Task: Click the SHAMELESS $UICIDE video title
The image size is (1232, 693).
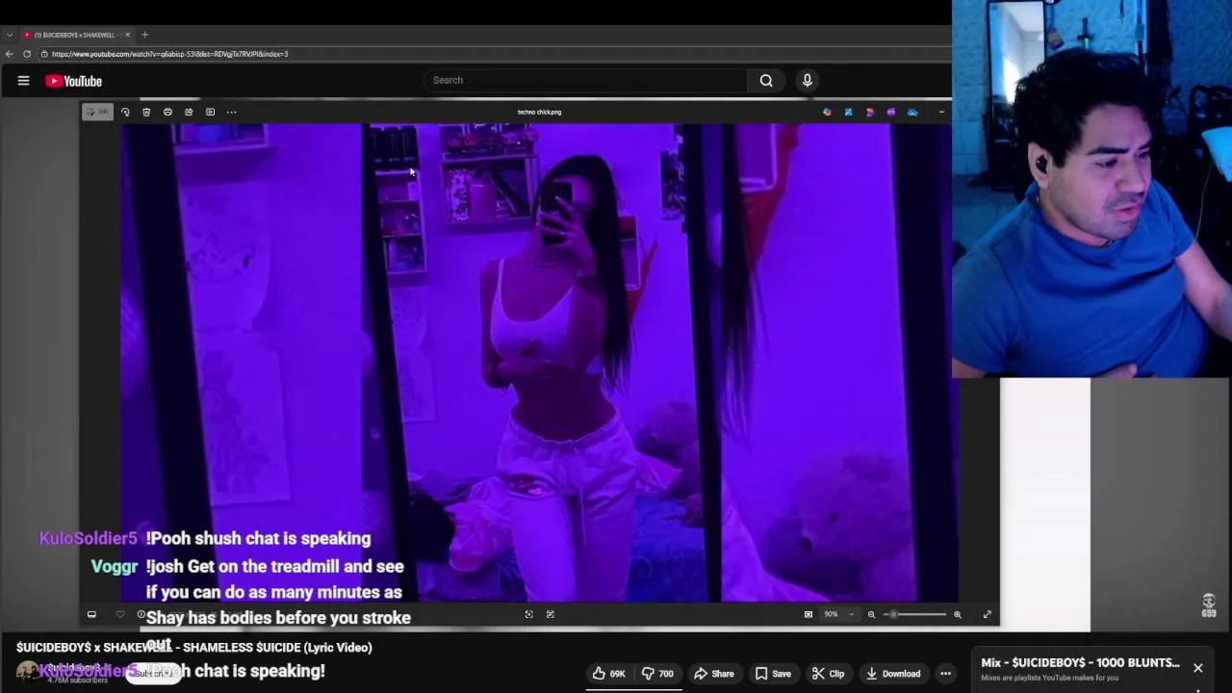Action: point(193,647)
